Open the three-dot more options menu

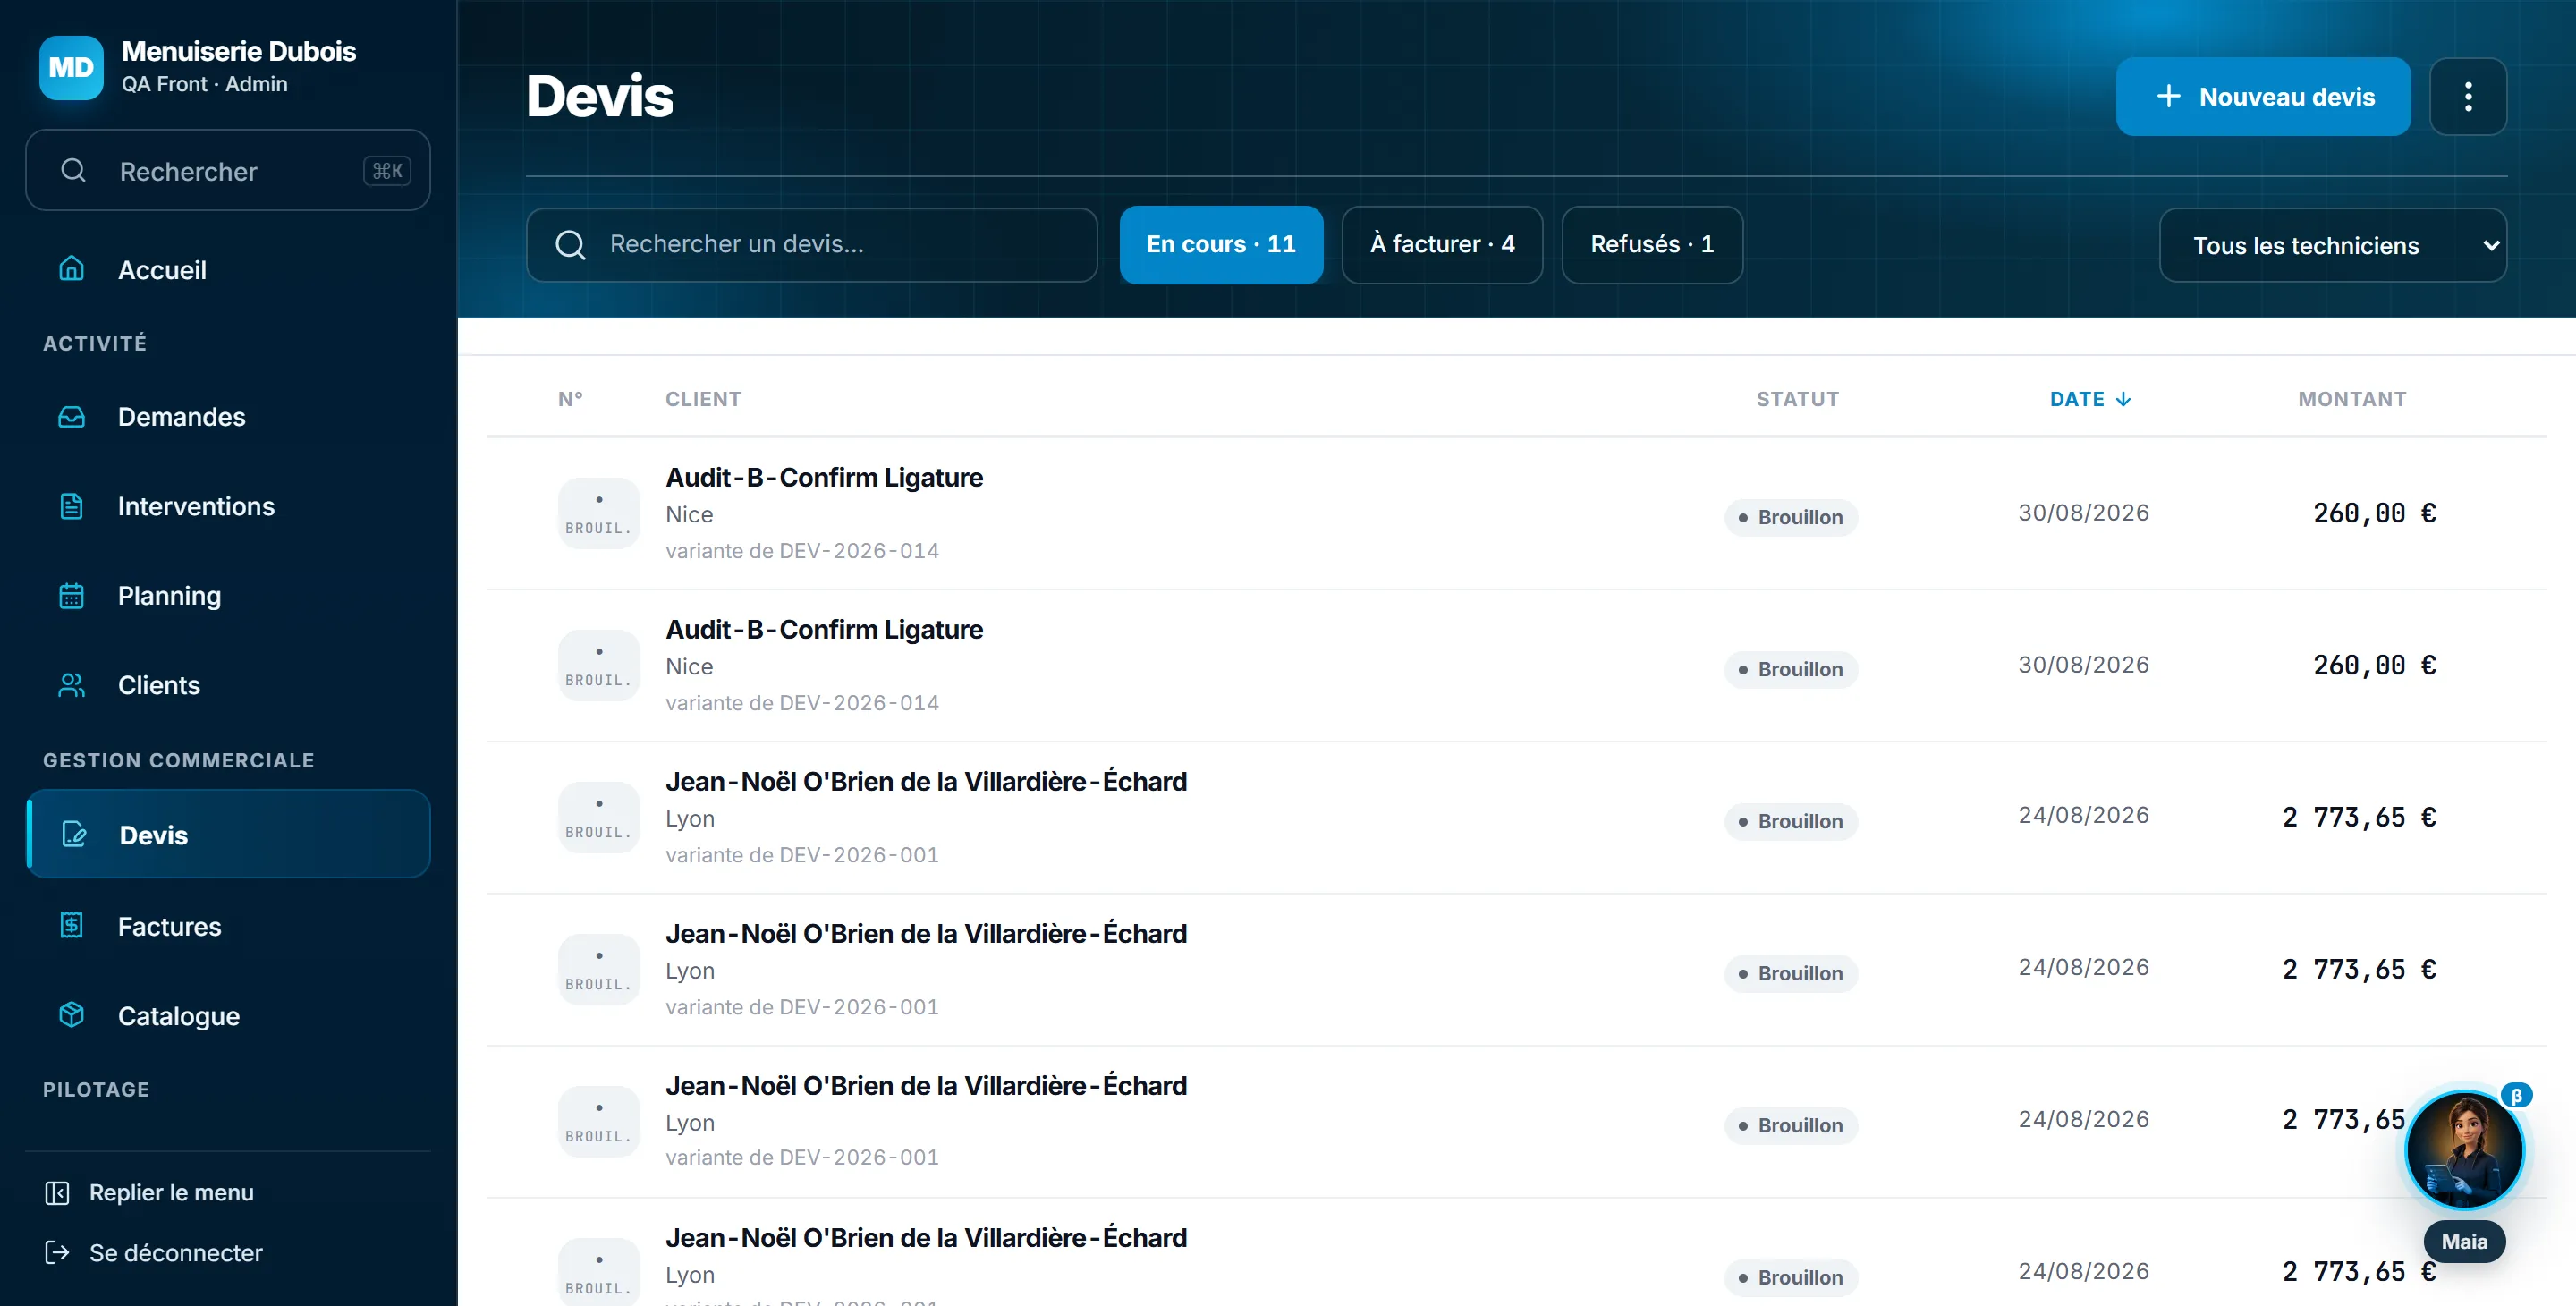point(2467,96)
